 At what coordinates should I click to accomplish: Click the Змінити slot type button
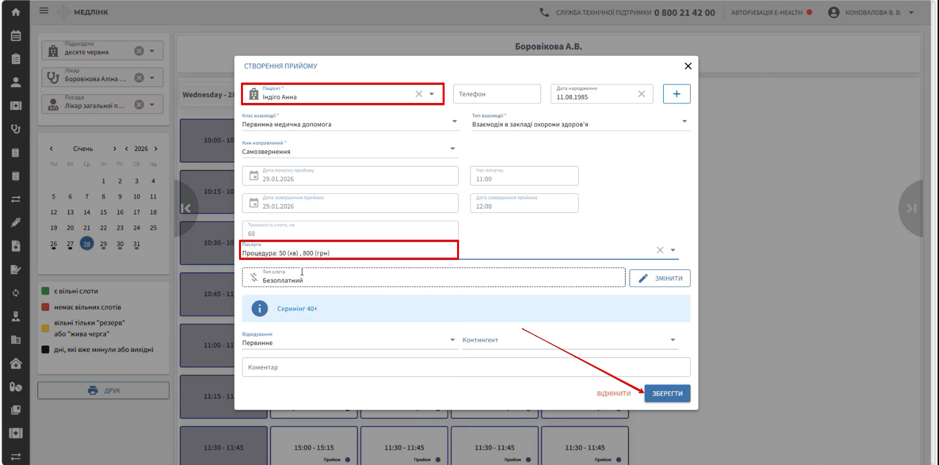tap(659, 279)
